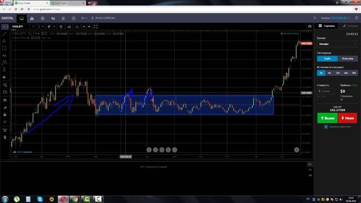Toggle the one-click trade checkbox
Viewport: 361px width, 203px height.
326,126
